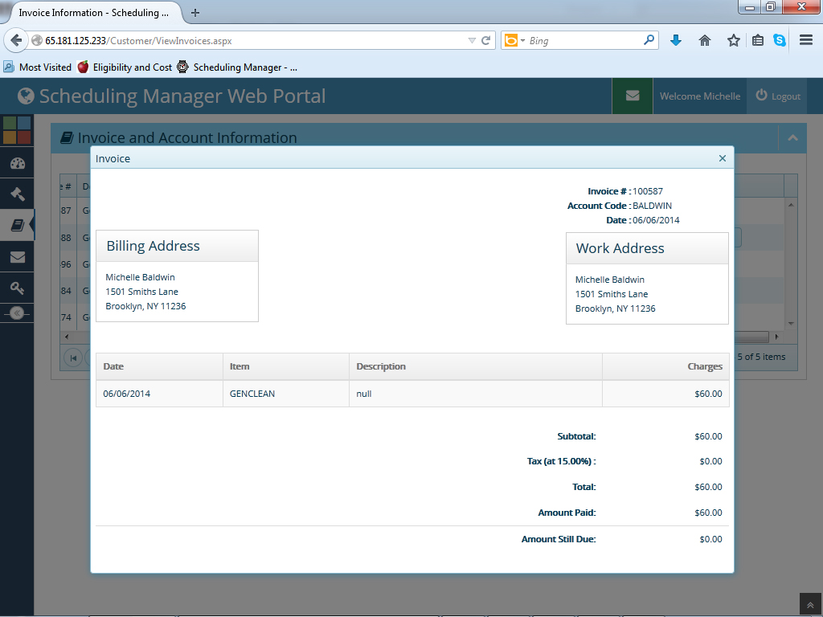Open the Most Visited bookmarks folder
This screenshot has height=617, width=823.
tap(37, 67)
